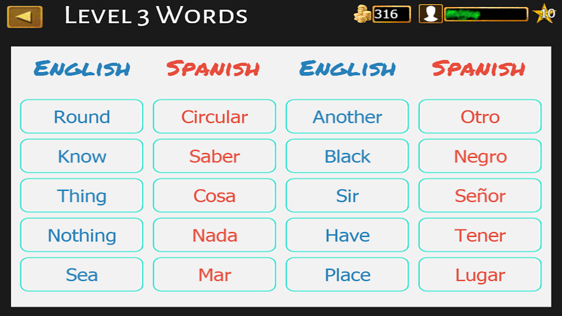Tap the gold coins stack icon
The image size is (562, 316).
(362, 14)
